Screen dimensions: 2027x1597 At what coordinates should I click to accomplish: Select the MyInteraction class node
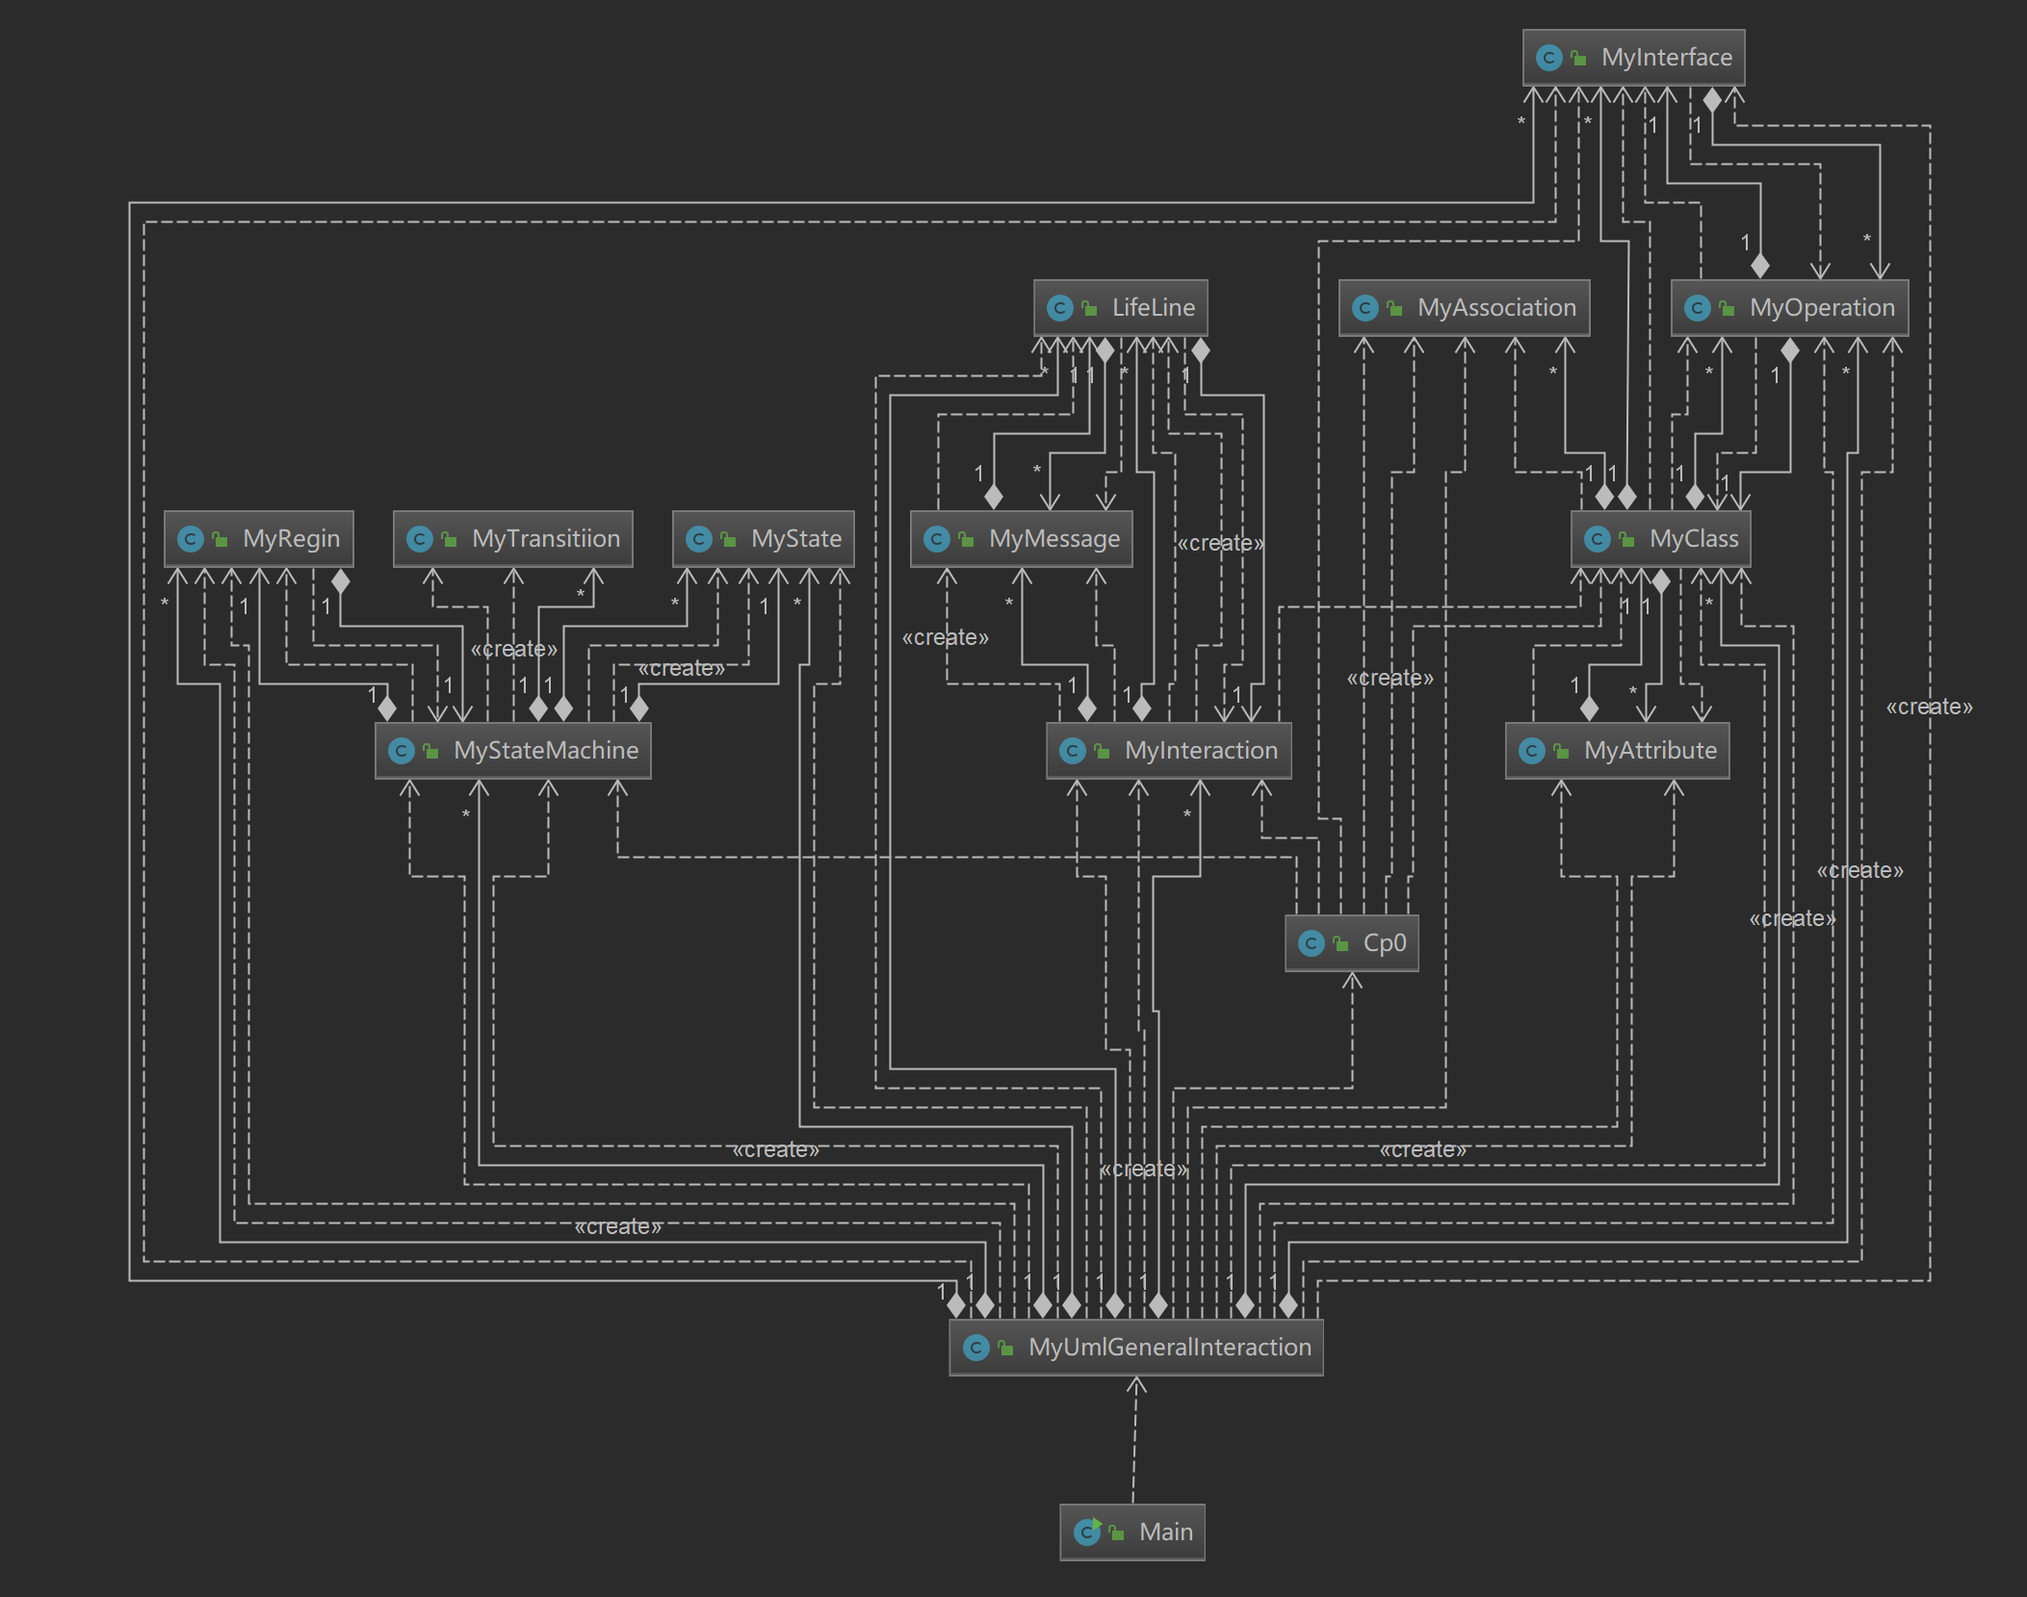1200,751
